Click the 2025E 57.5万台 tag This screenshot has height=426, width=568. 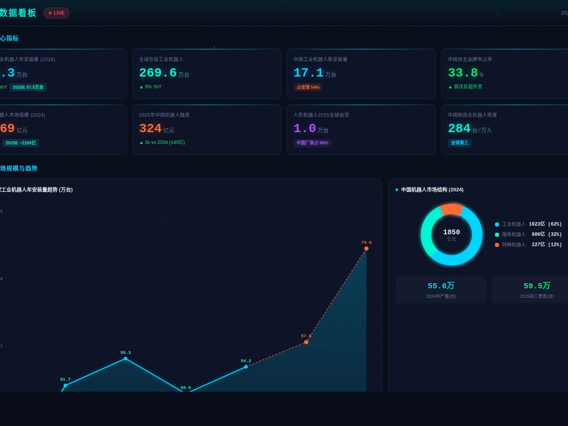(28, 87)
